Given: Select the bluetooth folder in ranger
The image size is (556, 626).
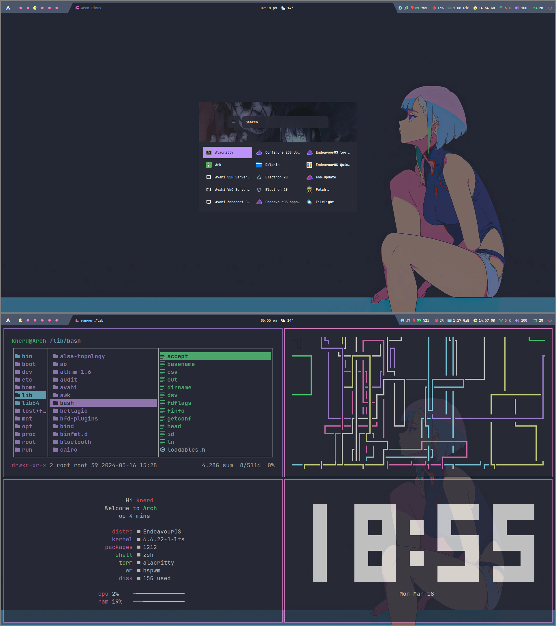Looking at the screenshot, I should [x=103, y=442].
